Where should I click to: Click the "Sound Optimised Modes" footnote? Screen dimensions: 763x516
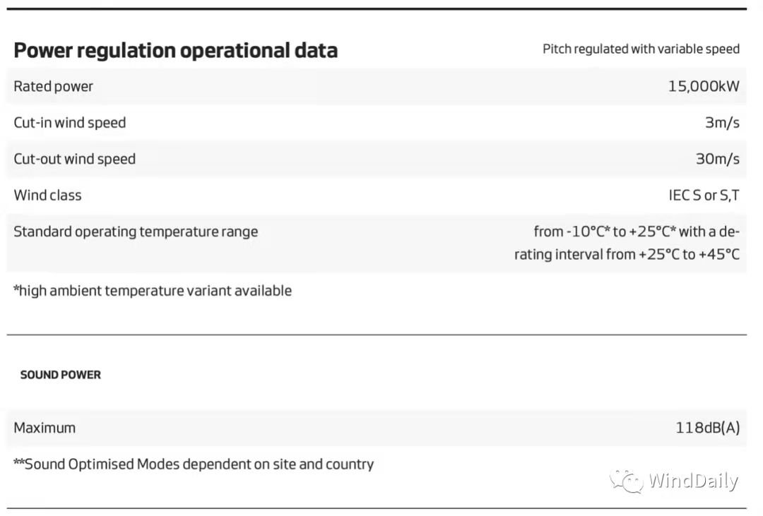194,464
